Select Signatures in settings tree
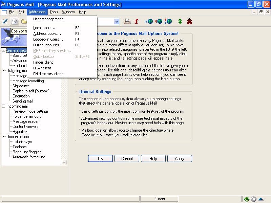 point(21,86)
